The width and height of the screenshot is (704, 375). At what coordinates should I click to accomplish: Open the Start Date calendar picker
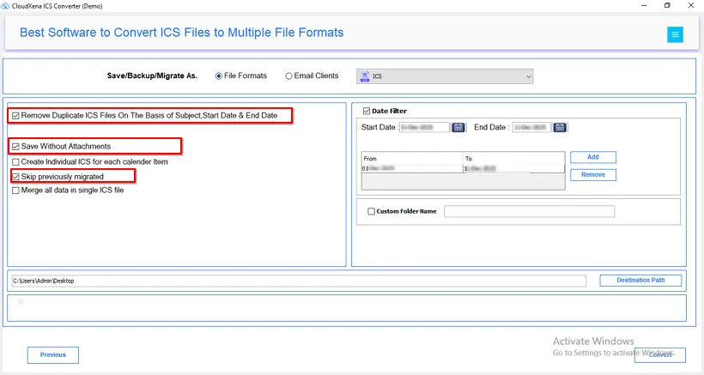click(x=458, y=127)
